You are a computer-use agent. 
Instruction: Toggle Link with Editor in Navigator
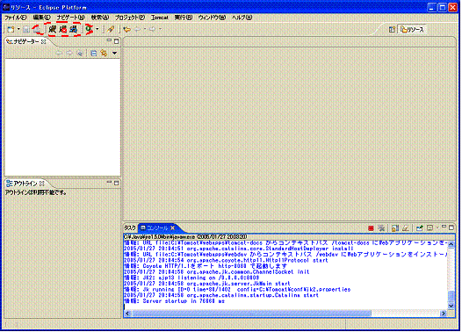104,54
